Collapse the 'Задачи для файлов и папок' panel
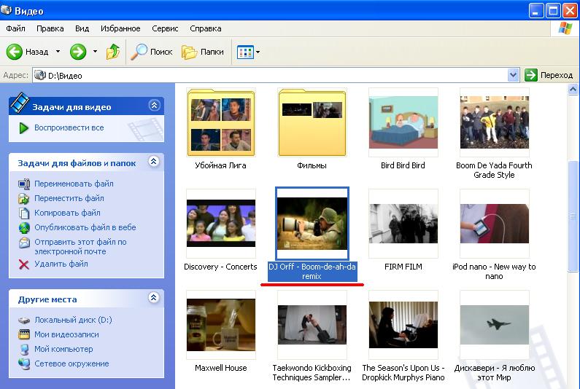This screenshot has width=580, height=389. (153, 162)
